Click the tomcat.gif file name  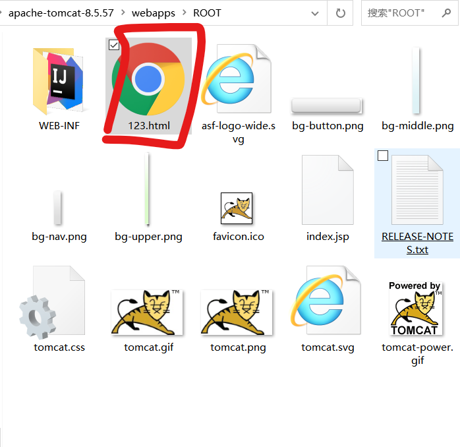148,347
